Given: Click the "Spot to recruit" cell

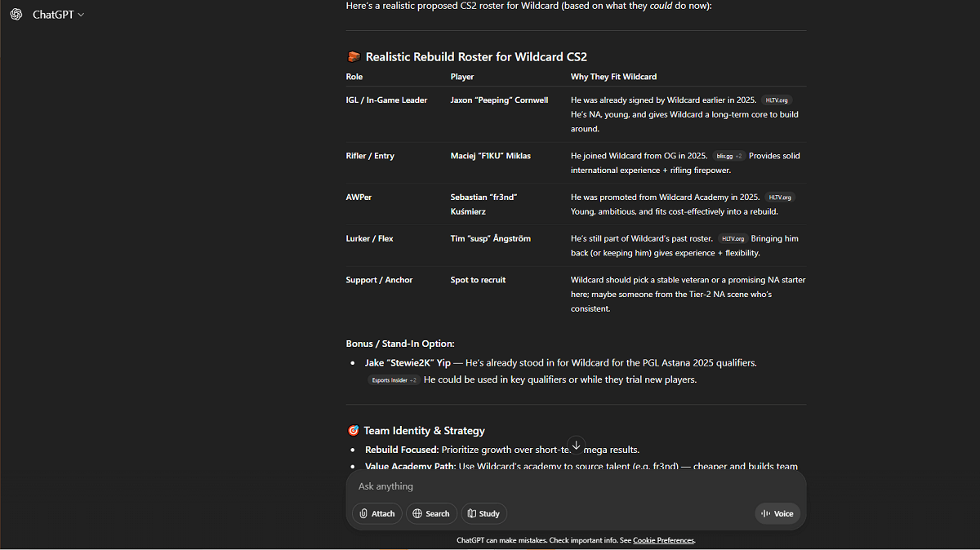Looking at the screenshot, I should click(478, 280).
